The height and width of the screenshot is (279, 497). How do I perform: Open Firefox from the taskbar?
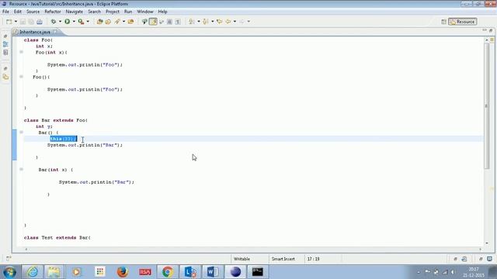[123, 272]
